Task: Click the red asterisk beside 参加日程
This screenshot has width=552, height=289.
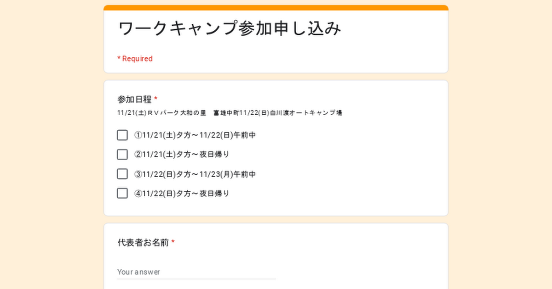Action: [x=156, y=99]
